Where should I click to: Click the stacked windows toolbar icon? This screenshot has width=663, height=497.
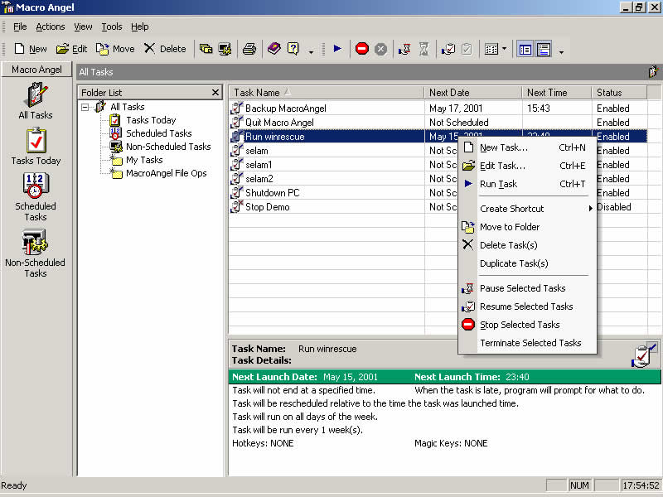pyautogui.click(x=206, y=49)
